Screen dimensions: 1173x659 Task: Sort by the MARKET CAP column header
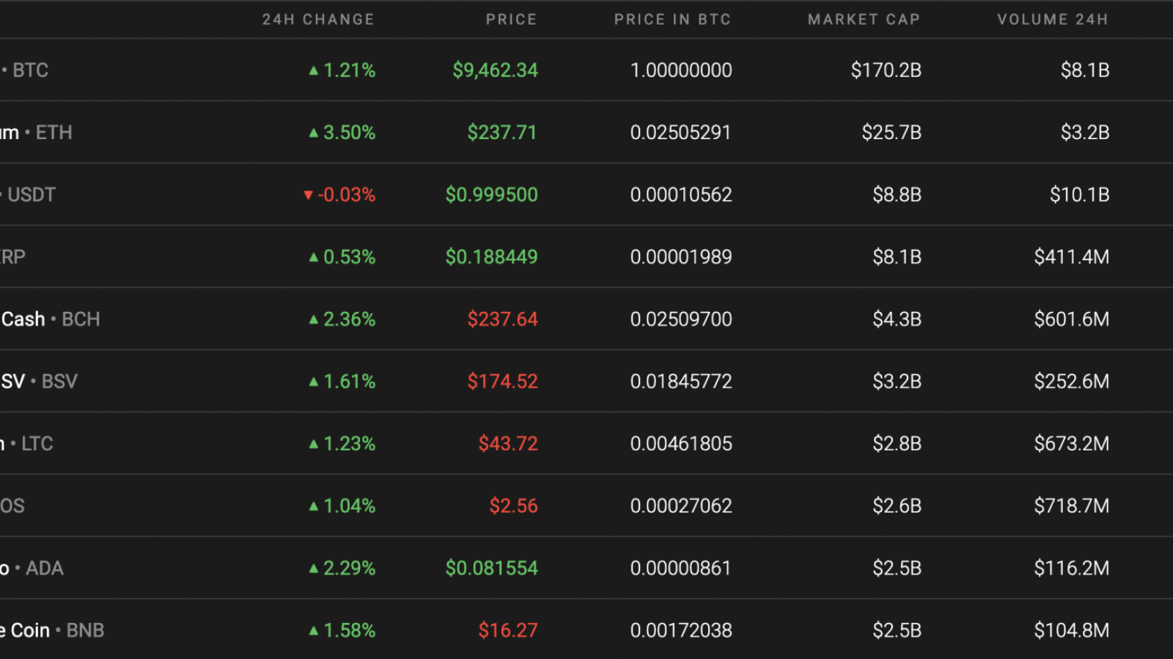pos(864,20)
